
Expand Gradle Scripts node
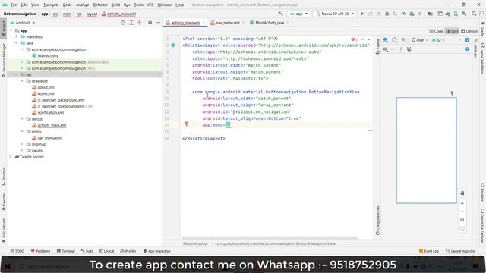[x=11, y=157]
